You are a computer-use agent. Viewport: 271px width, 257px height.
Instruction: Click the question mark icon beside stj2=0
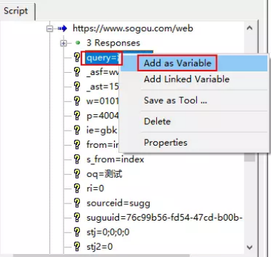coord(77,247)
